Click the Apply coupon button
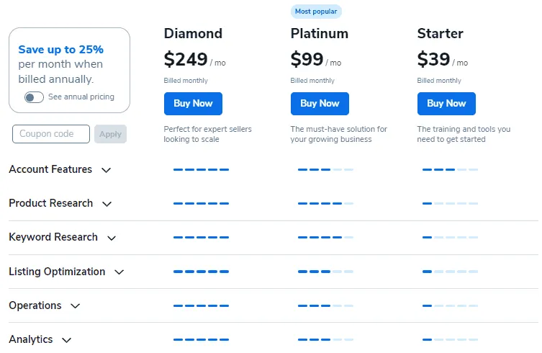The image size is (542, 353). 111,134
